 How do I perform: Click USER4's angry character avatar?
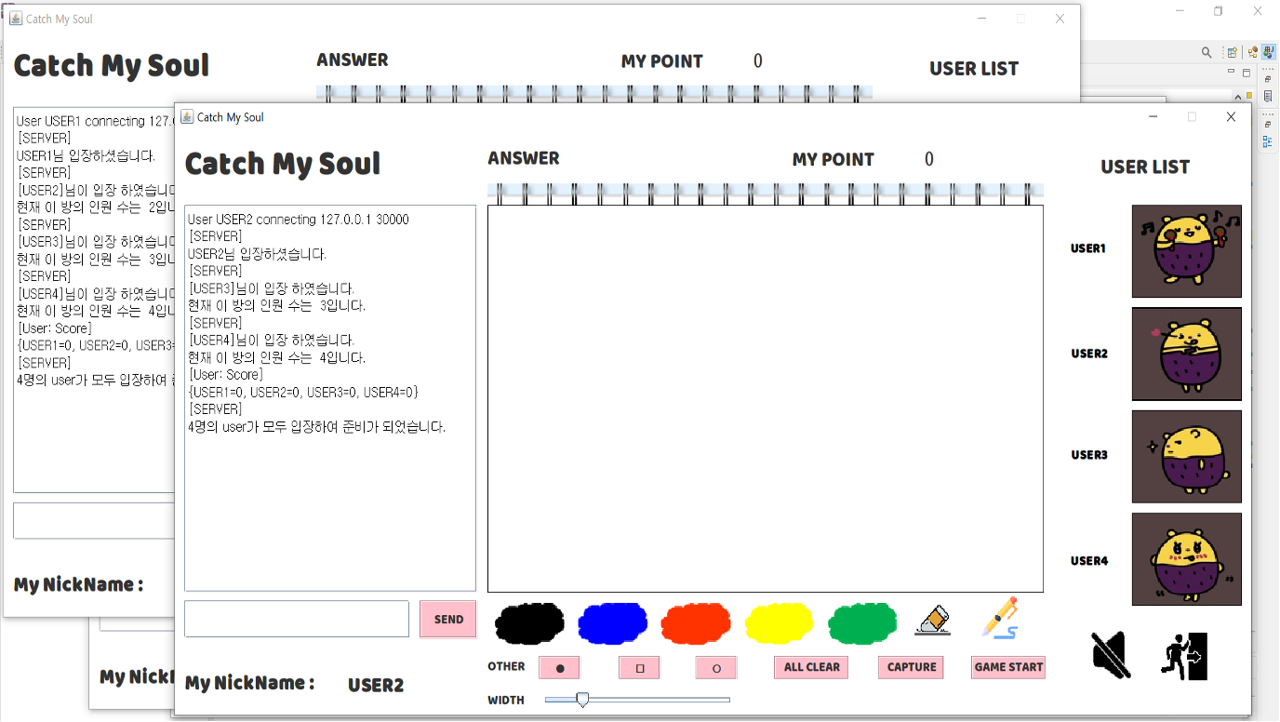pyautogui.click(x=1186, y=559)
